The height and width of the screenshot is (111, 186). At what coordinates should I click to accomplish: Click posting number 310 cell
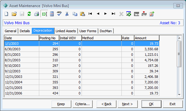(49, 60)
